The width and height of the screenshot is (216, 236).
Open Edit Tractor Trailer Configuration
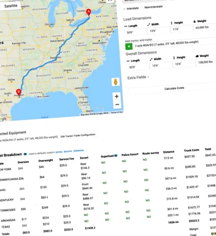(78, 136)
